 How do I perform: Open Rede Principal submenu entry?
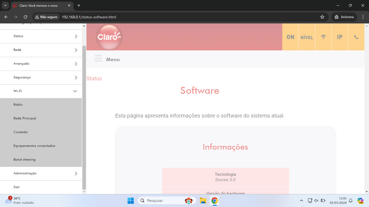41,118
